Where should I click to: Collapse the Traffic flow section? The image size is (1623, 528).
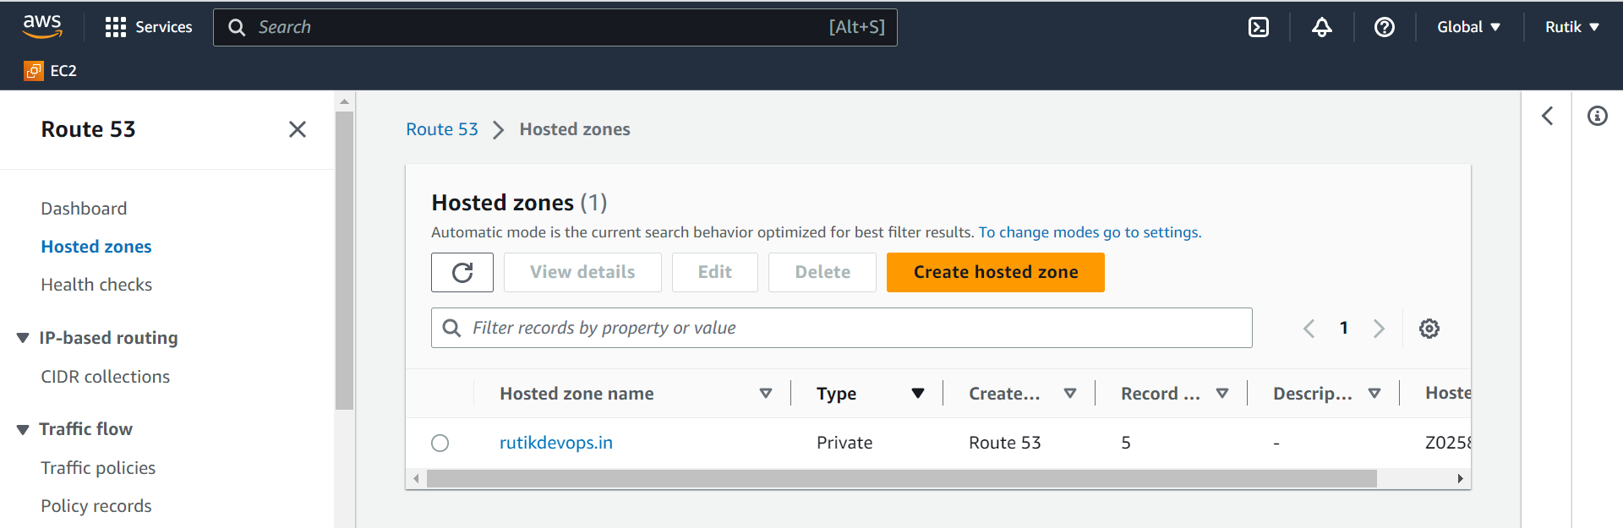pos(23,429)
